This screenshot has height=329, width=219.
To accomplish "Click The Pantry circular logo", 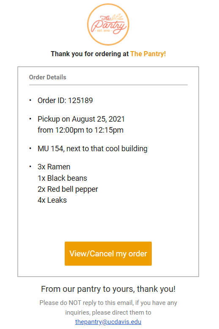I will pos(108,24).
